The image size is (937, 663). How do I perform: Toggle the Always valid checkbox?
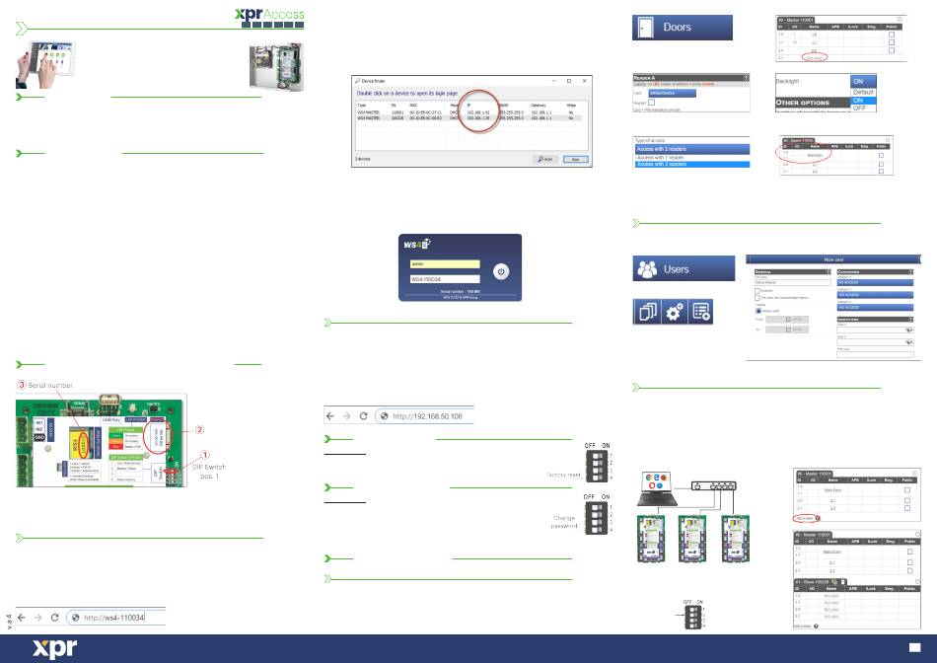click(758, 311)
